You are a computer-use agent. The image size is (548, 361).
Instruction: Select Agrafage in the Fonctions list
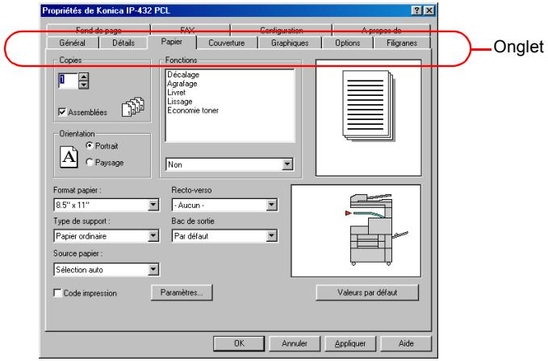[x=182, y=84]
